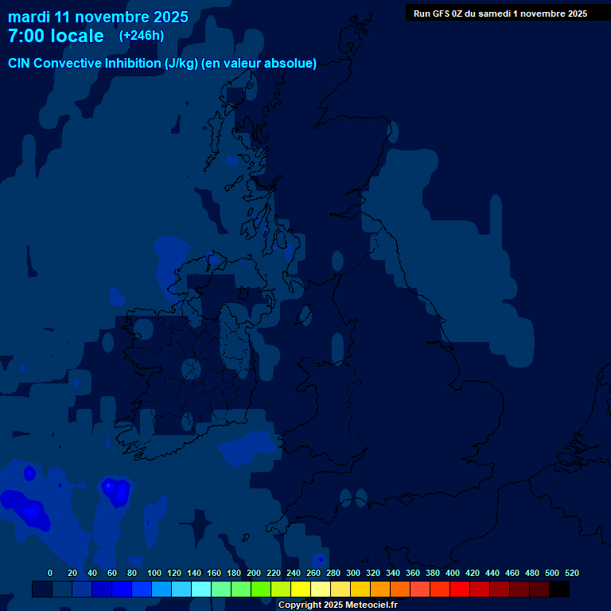The image size is (611, 611).
Task: Click the (+246h) forecast offset label
Action: click(x=141, y=36)
